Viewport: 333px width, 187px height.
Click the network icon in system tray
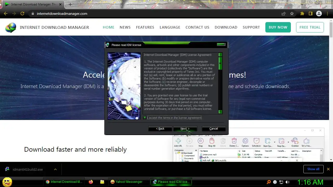coord(281,182)
